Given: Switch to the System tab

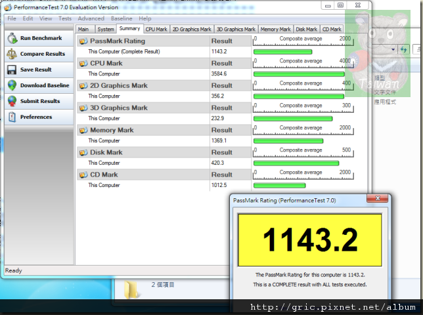Looking at the screenshot, I should click(106, 29).
